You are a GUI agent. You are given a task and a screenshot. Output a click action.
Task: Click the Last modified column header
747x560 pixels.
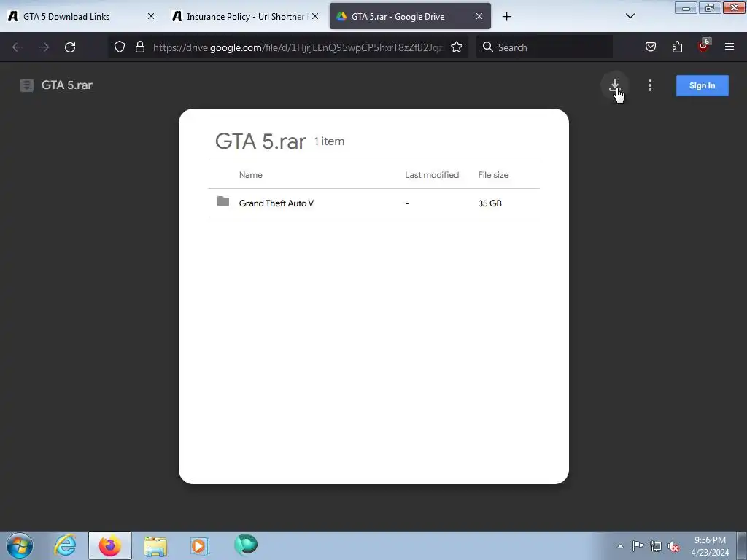click(432, 175)
